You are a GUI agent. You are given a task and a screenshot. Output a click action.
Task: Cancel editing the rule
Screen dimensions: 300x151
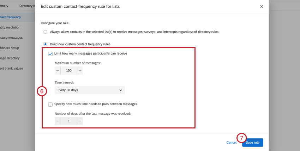tap(231, 143)
